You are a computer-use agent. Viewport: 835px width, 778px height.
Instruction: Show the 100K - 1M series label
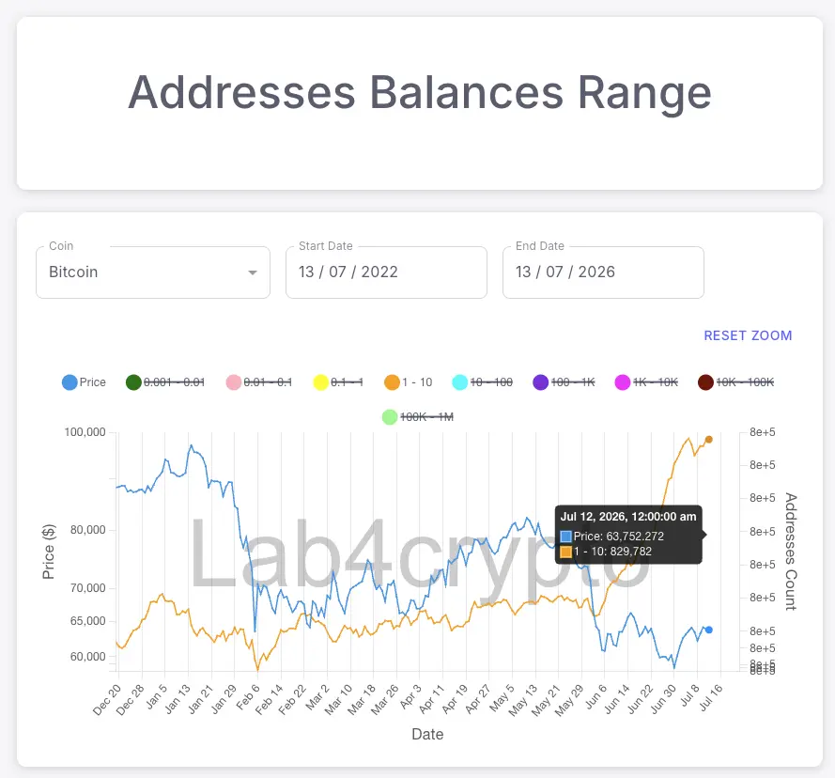(x=426, y=416)
